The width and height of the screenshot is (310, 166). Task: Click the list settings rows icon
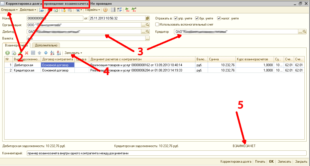(113, 10)
